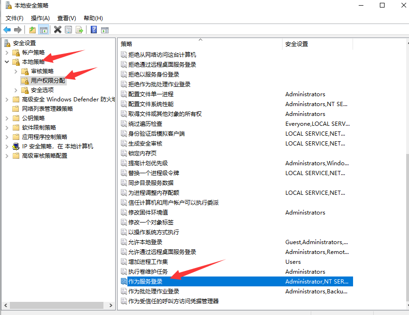Click the IP 安全策略 node icon
Viewport: 409px width, 315px height.
click(x=16, y=146)
